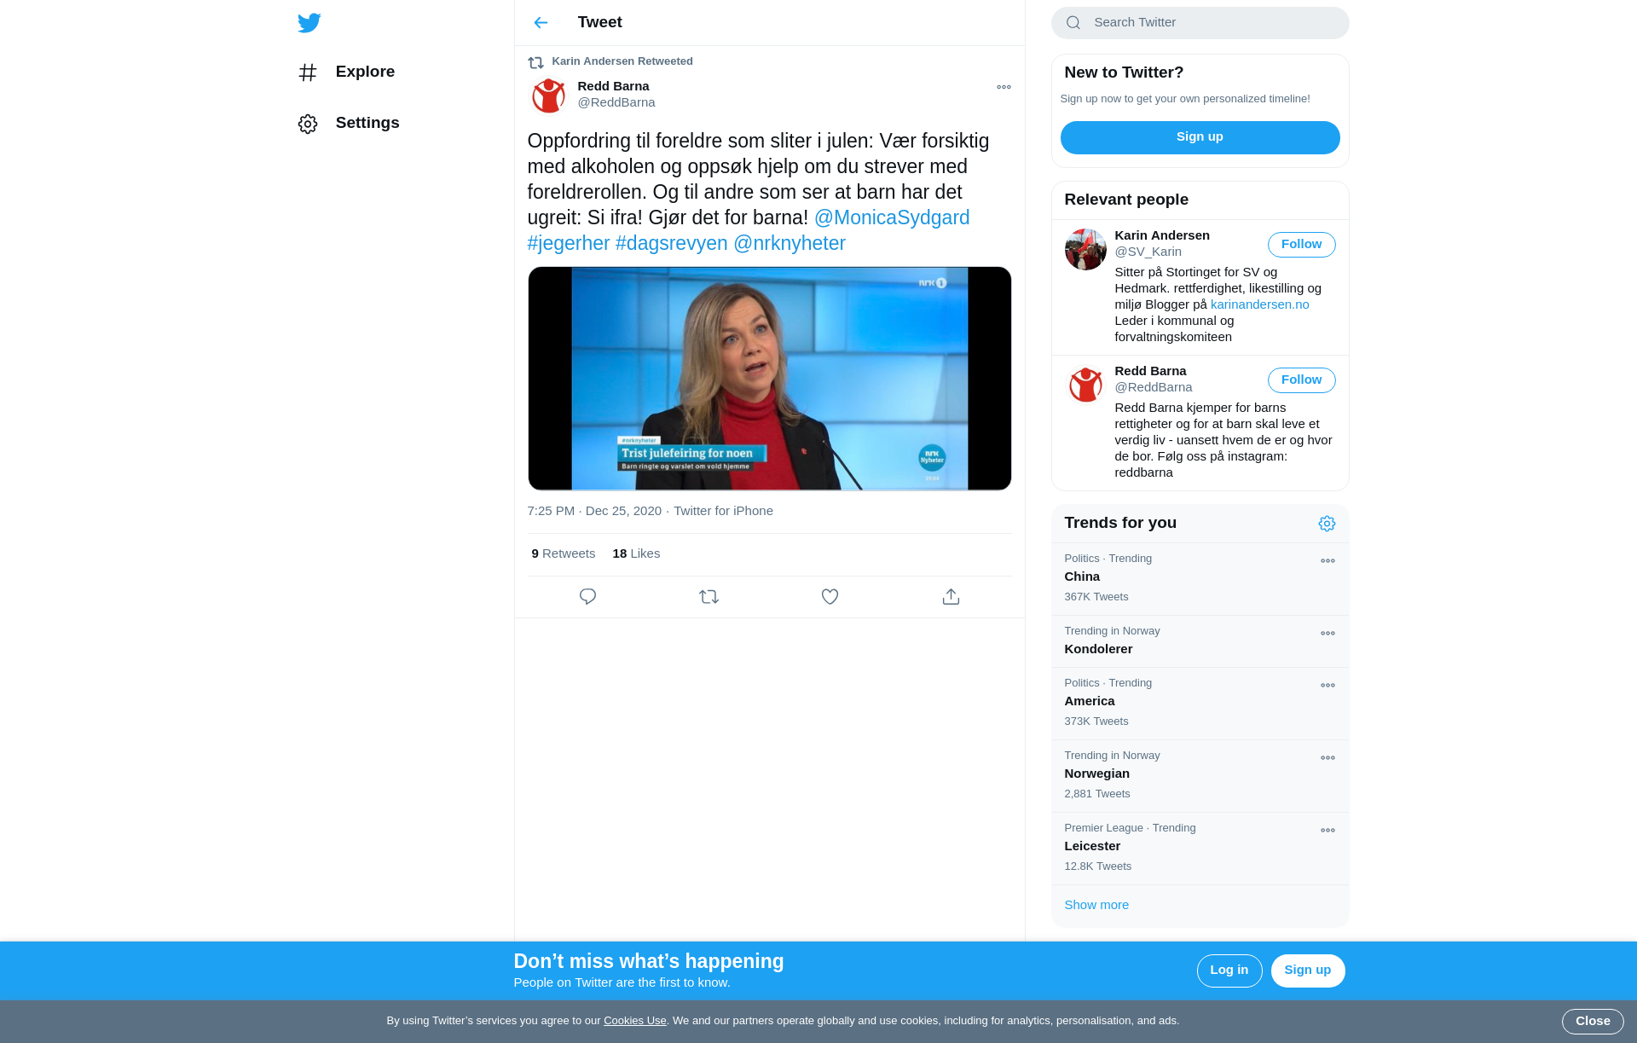This screenshot has height=1043, width=1637.
Task: Open more options for Norwegian trend
Action: pos(1328,758)
